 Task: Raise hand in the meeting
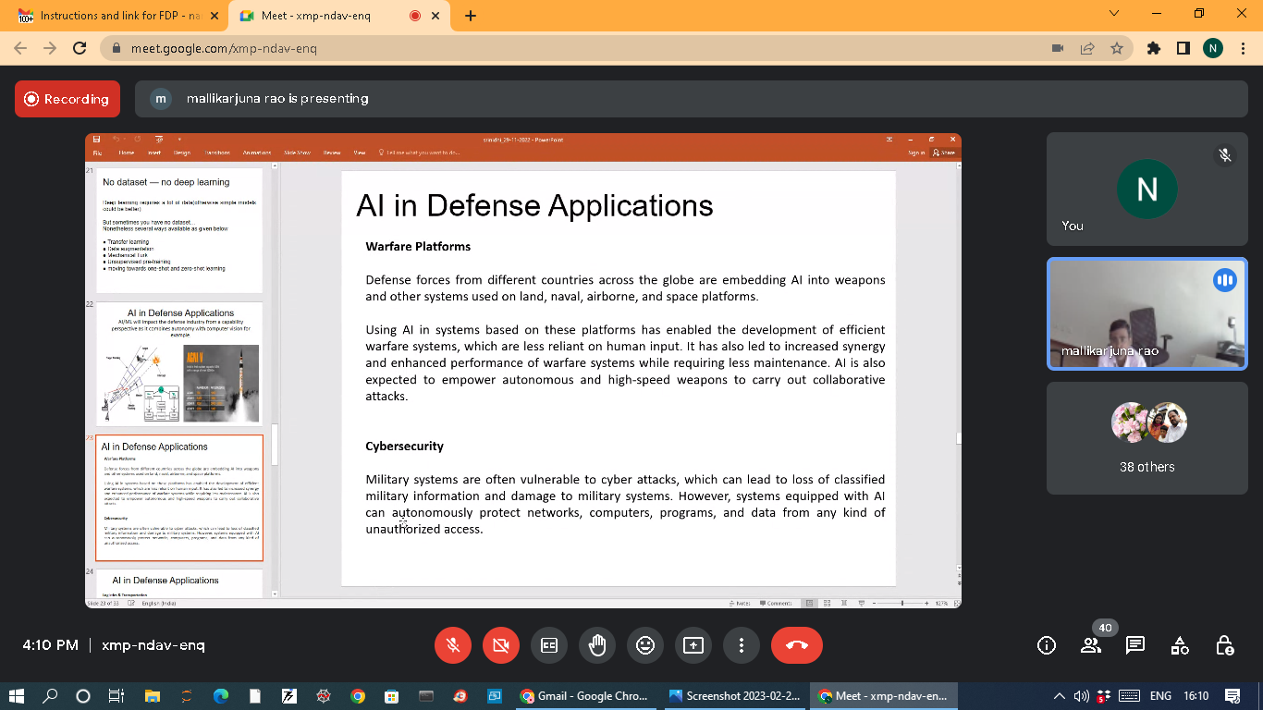[x=597, y=645]
